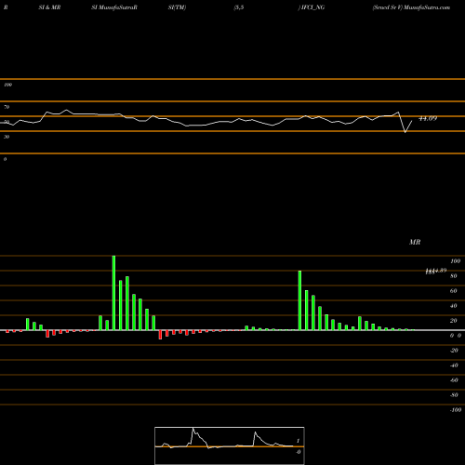The width and height of the screenshot is (465, 465).
Task: Click the RSI axis label 100
Action: point(7,85)
